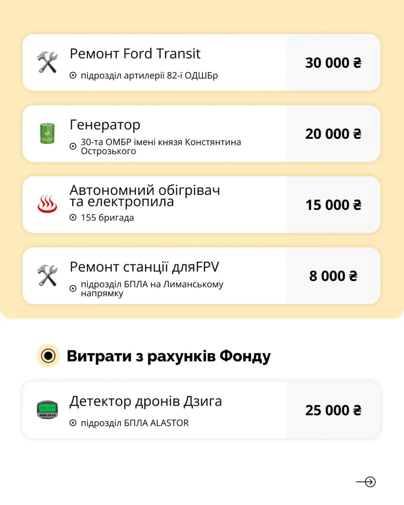
Task: Click the red heat icon for Автономний обігрівач
Action: coord(47,204)
